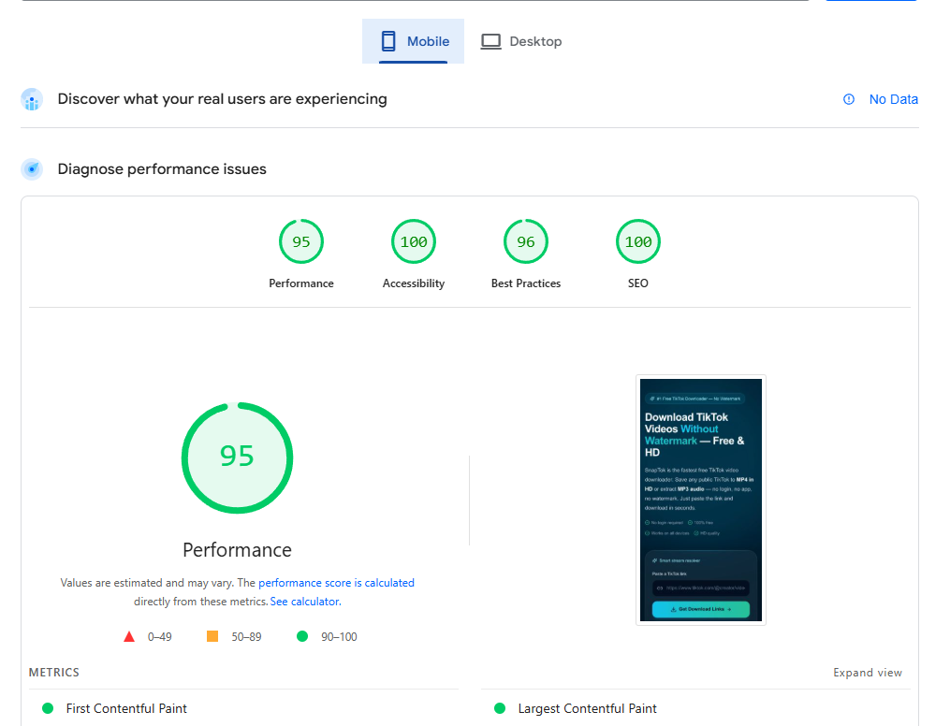This screenshot has height=726, width=950.
Task: Click the 90–100 range legend text
Action: coord(339,637)
